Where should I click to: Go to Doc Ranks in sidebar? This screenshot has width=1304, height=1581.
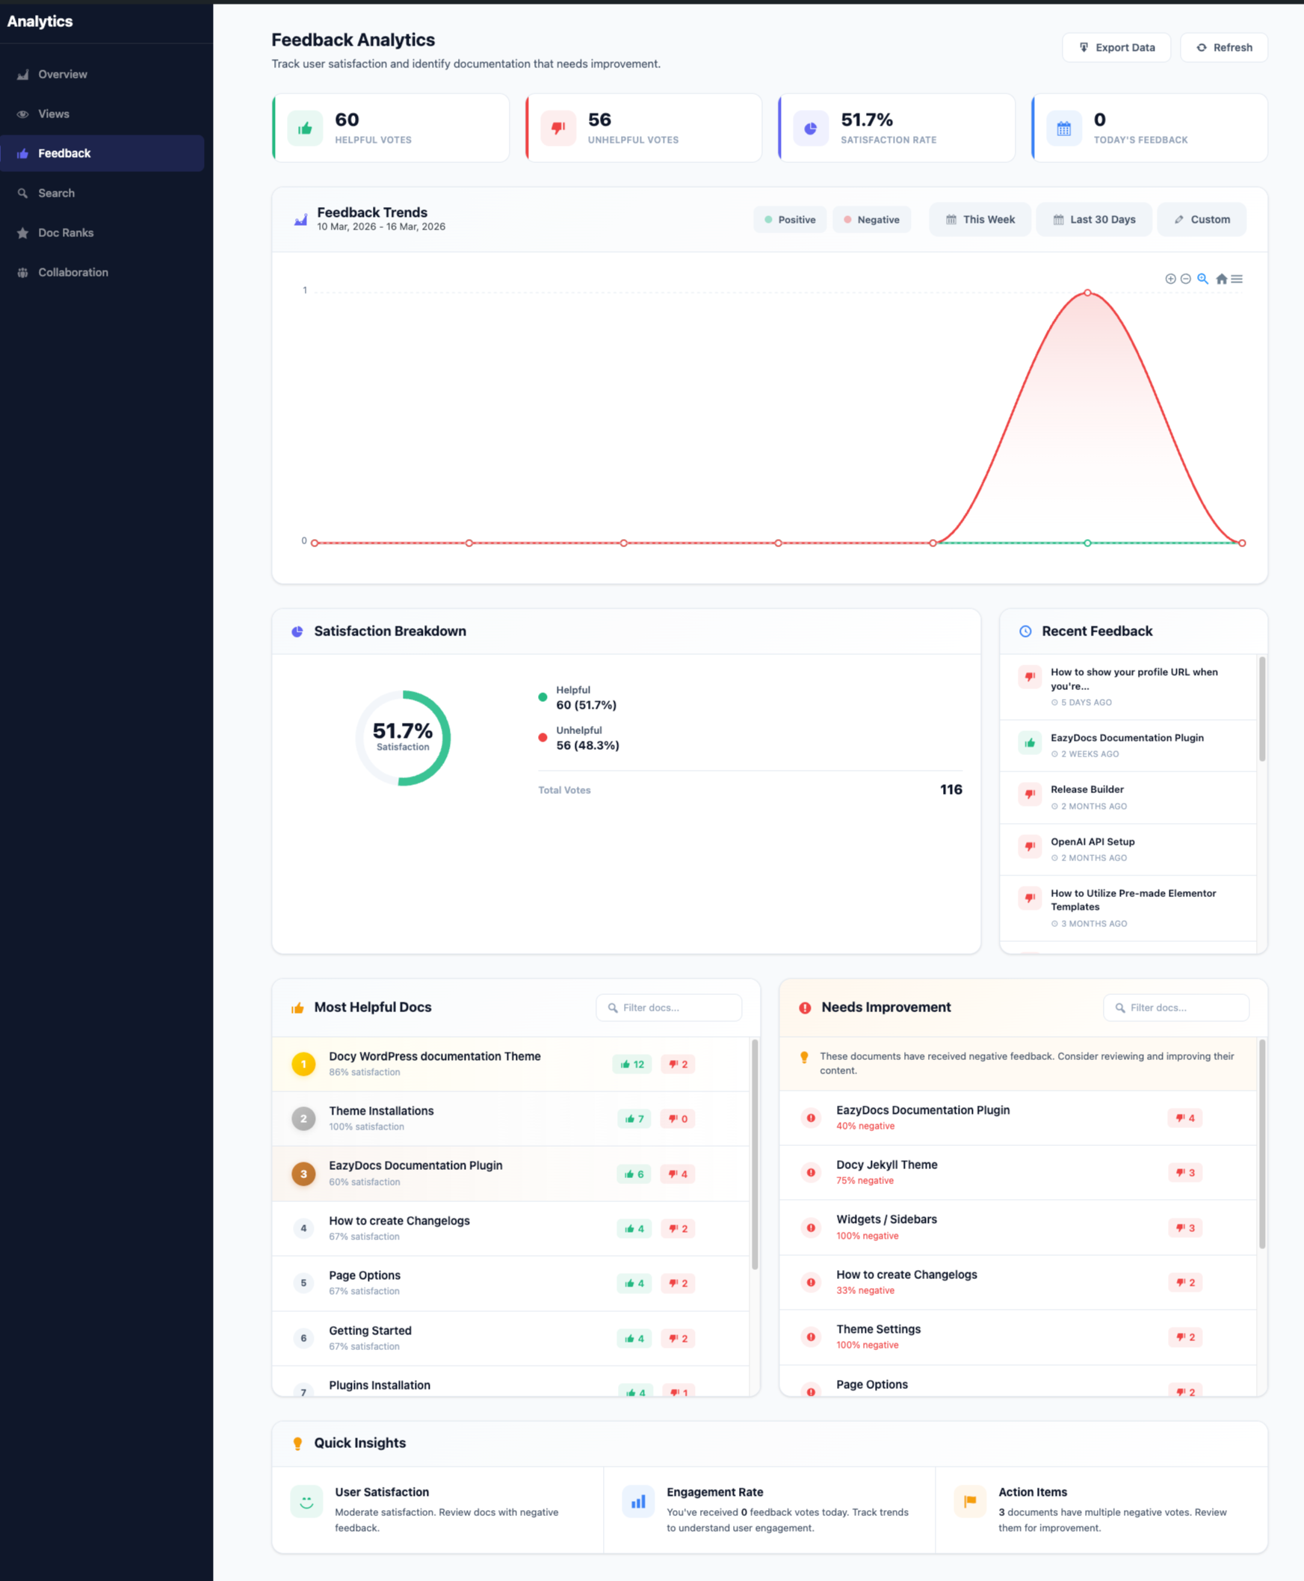(65, 233)
